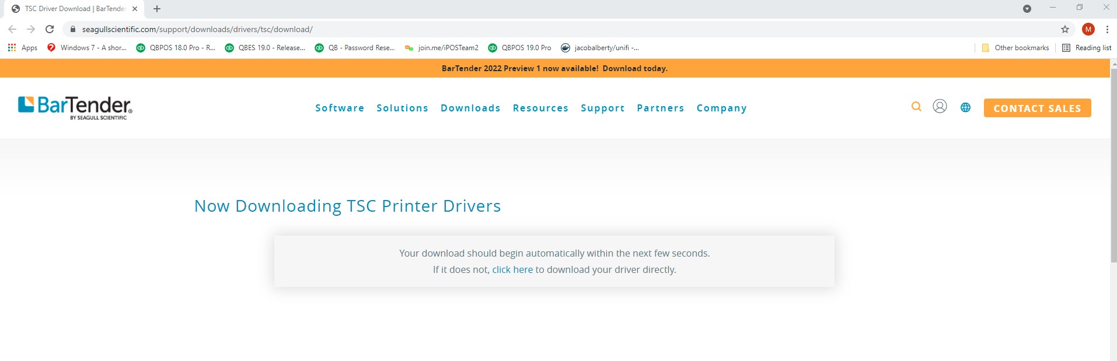Open the Partners menu

pyautogui.click(x=661, y=108)
